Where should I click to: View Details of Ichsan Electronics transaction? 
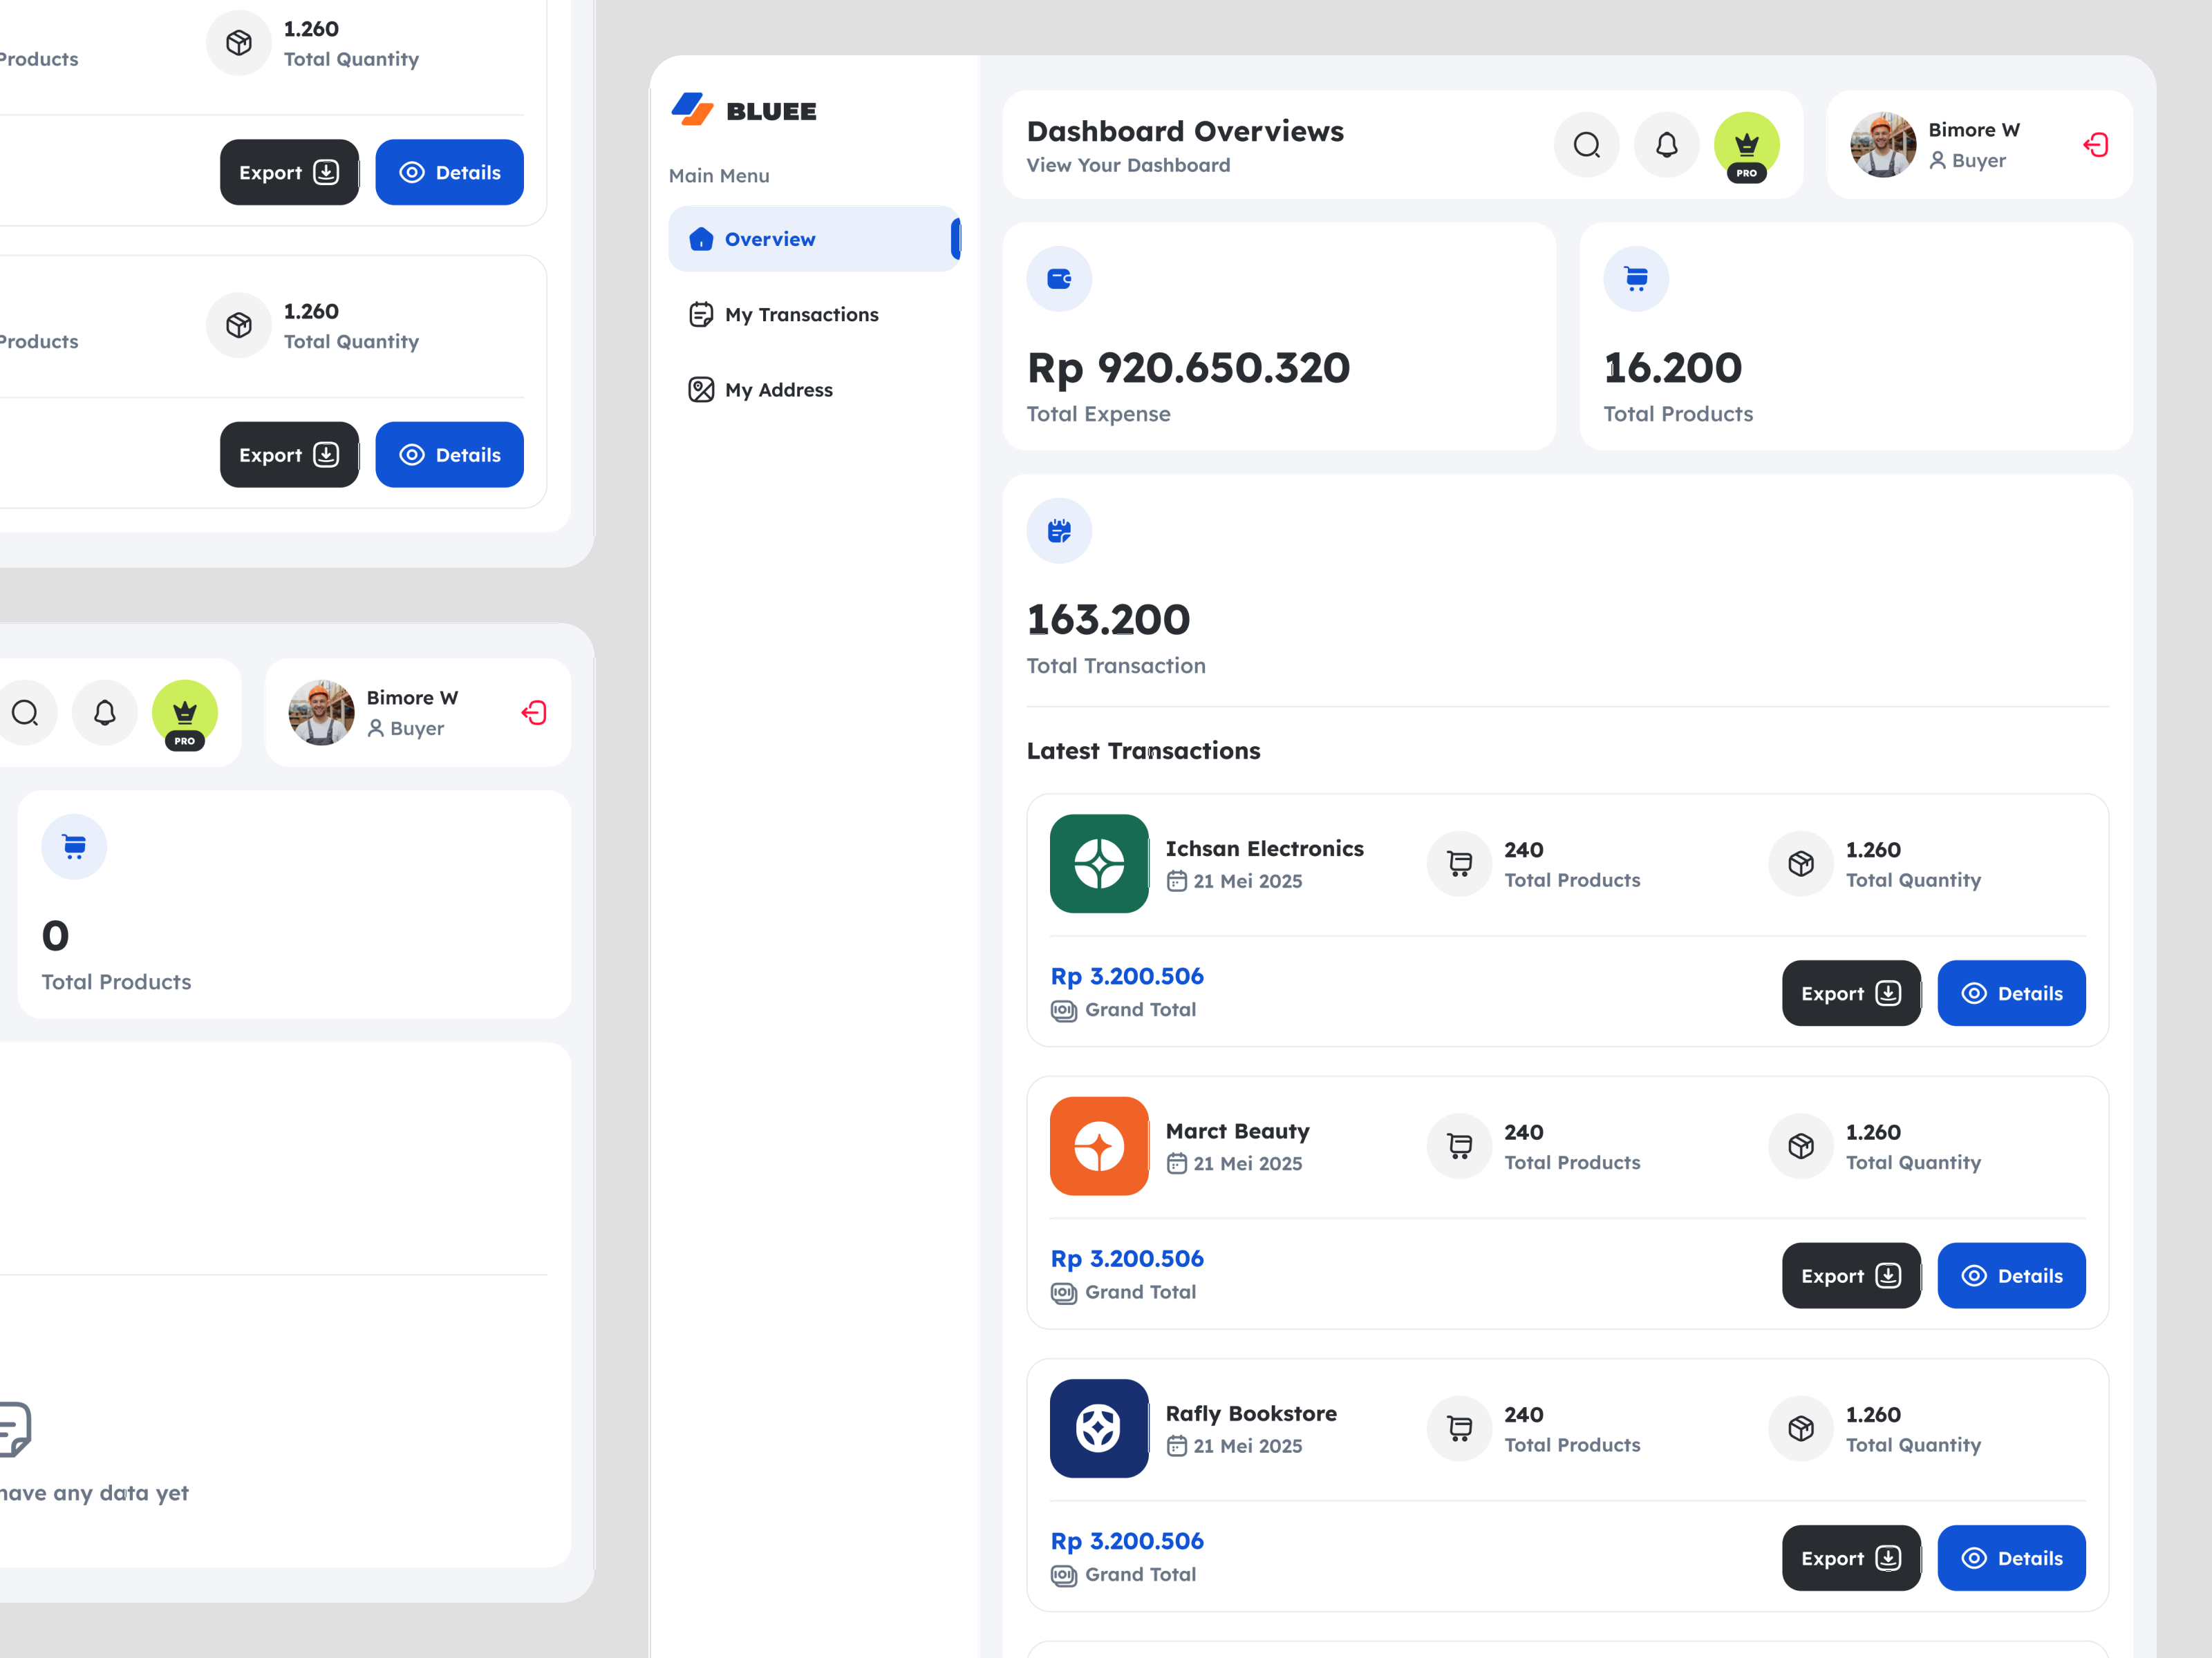coord(2012,993)
